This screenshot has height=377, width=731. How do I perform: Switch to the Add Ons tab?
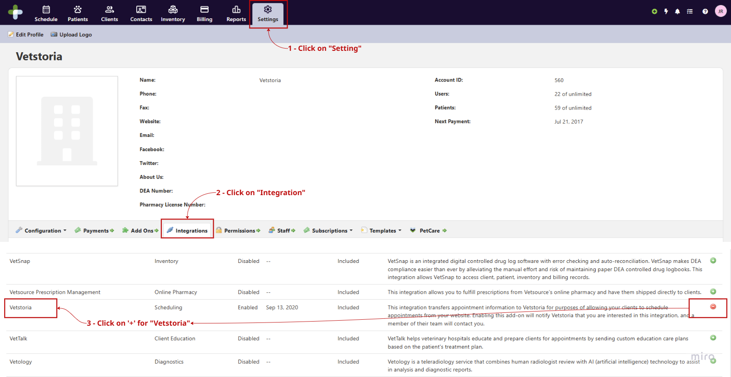[140, 230]
